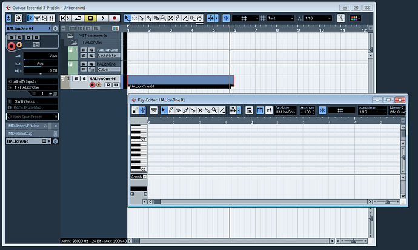Click the Play transport button
Screen dimensions: 418x250
[x=102, y=18]
